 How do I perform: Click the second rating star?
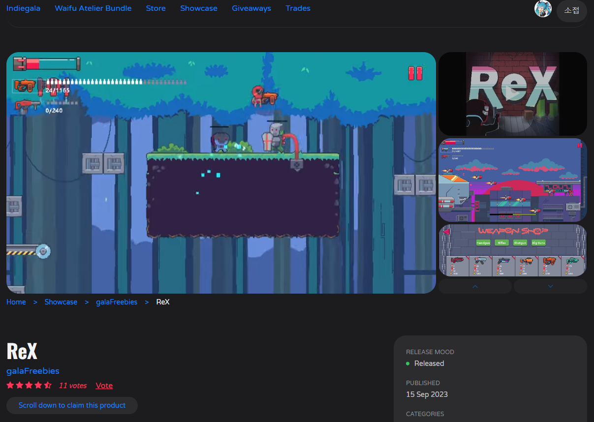[x=20, y=385]
